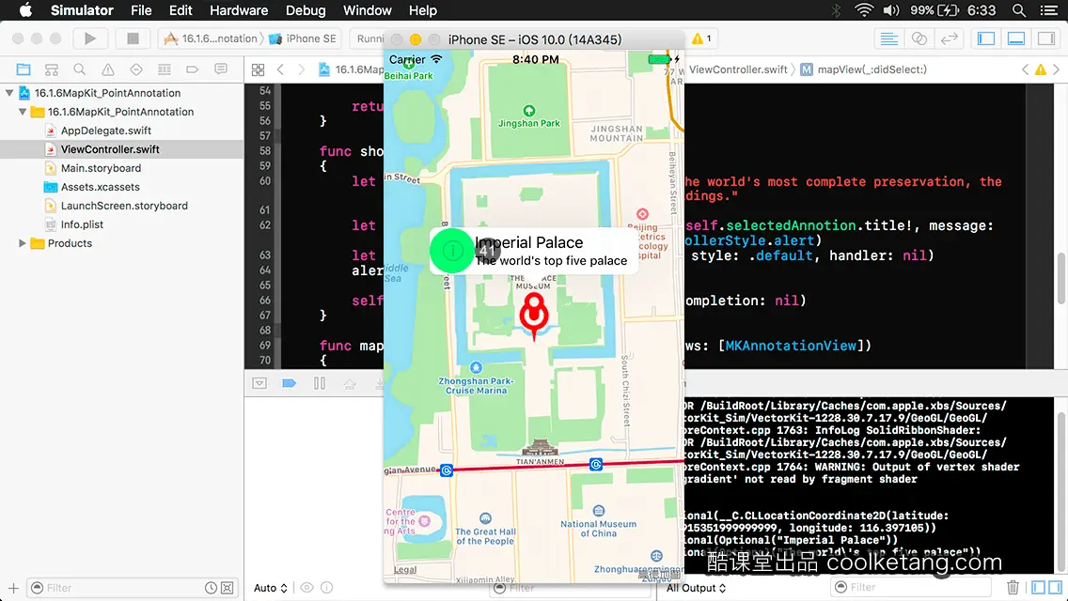Open the Debug navigator icon
The width and height of the screenshot is (1068, 601).
coord(165,69)
